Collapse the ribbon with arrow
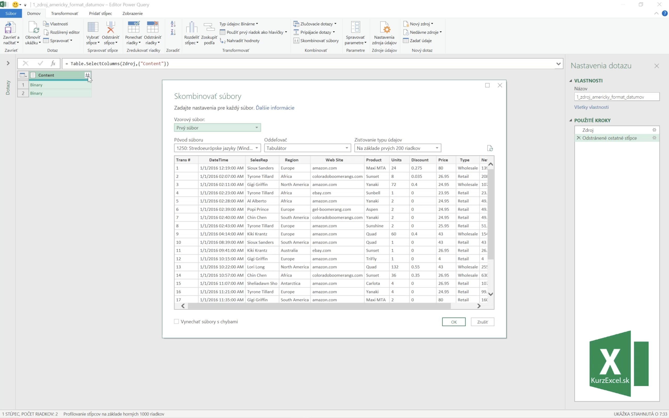This screenshot has width=669, height=418. [656, 13]
